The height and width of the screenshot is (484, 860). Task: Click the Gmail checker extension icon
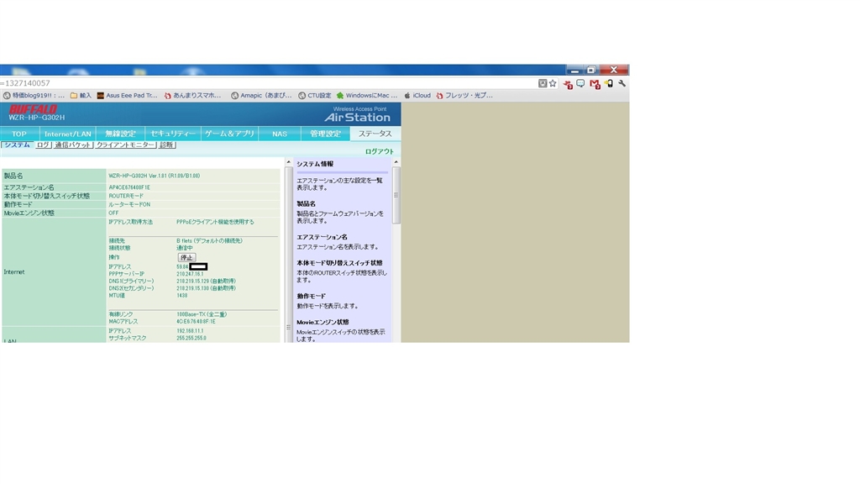tap(595, 84)
